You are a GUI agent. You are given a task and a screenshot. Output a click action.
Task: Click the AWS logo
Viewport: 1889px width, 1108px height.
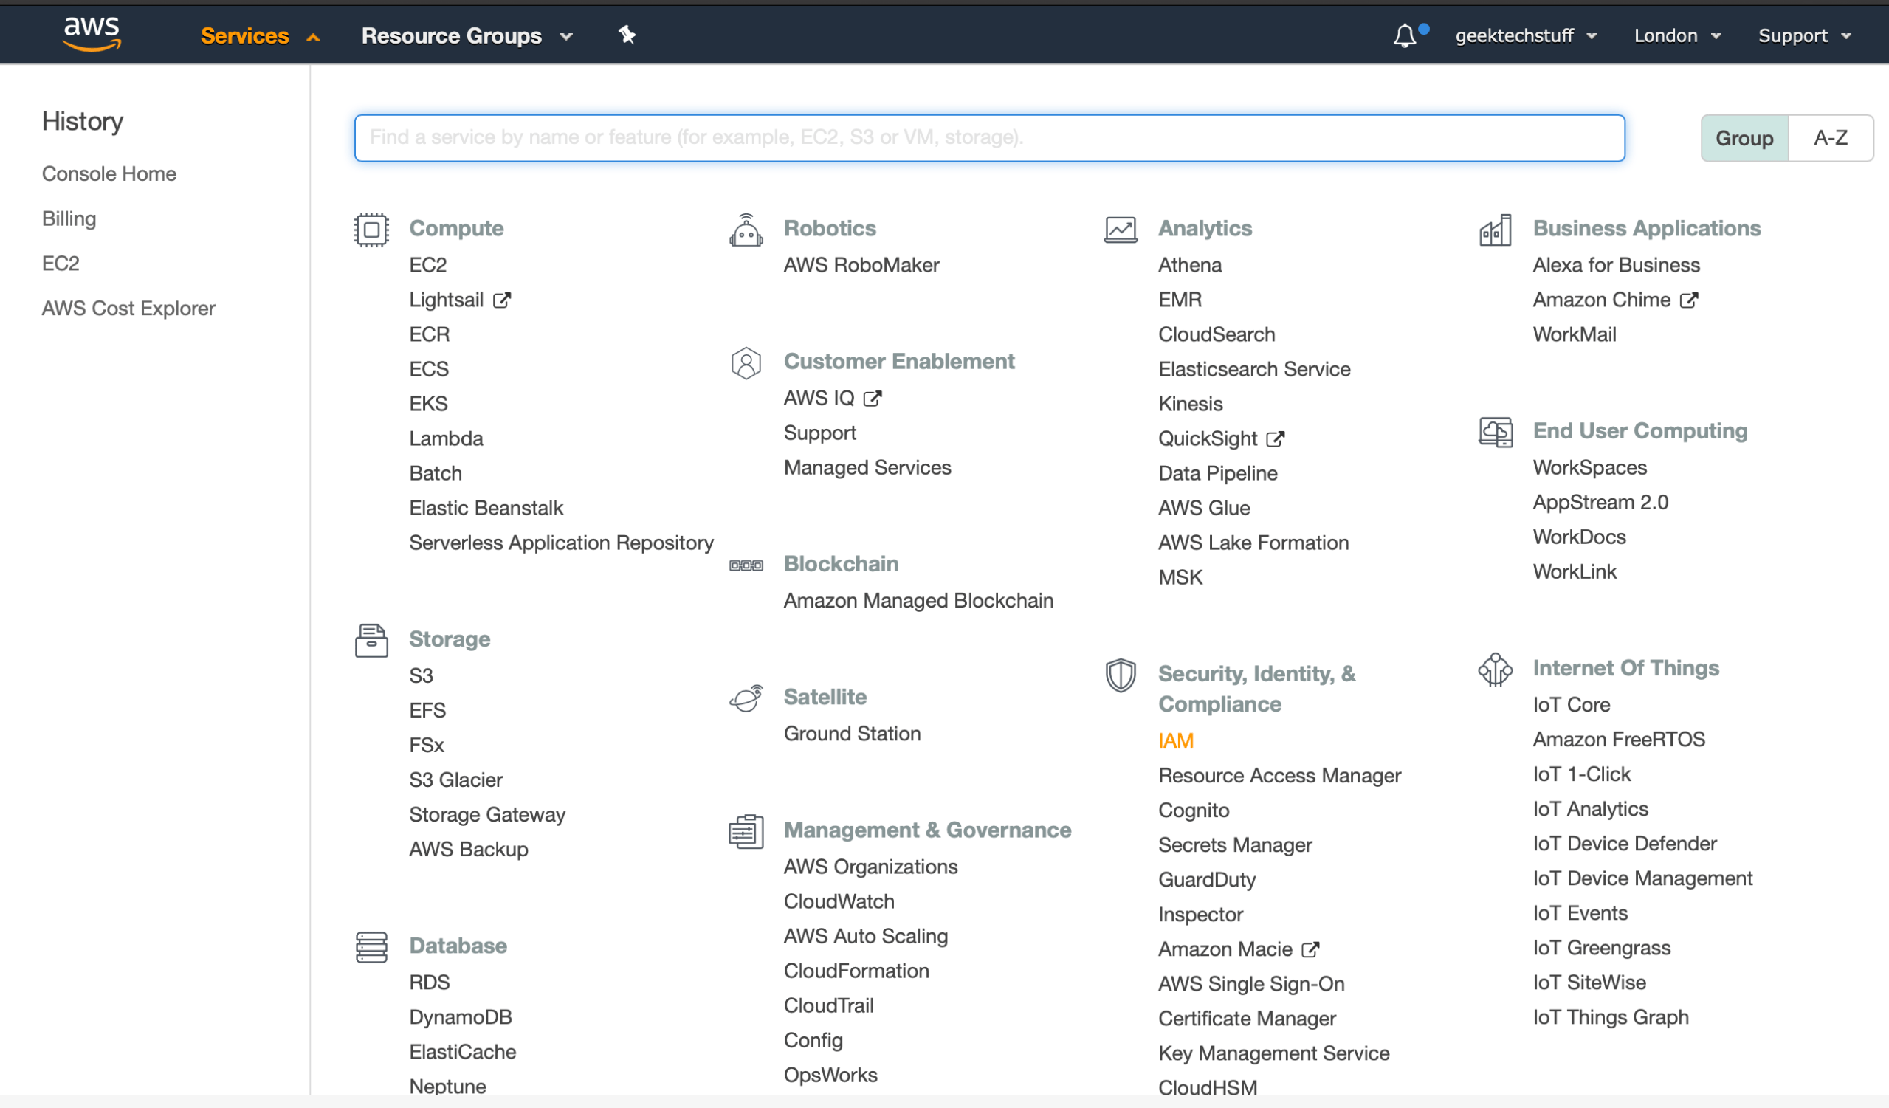(x=92, y=34)
